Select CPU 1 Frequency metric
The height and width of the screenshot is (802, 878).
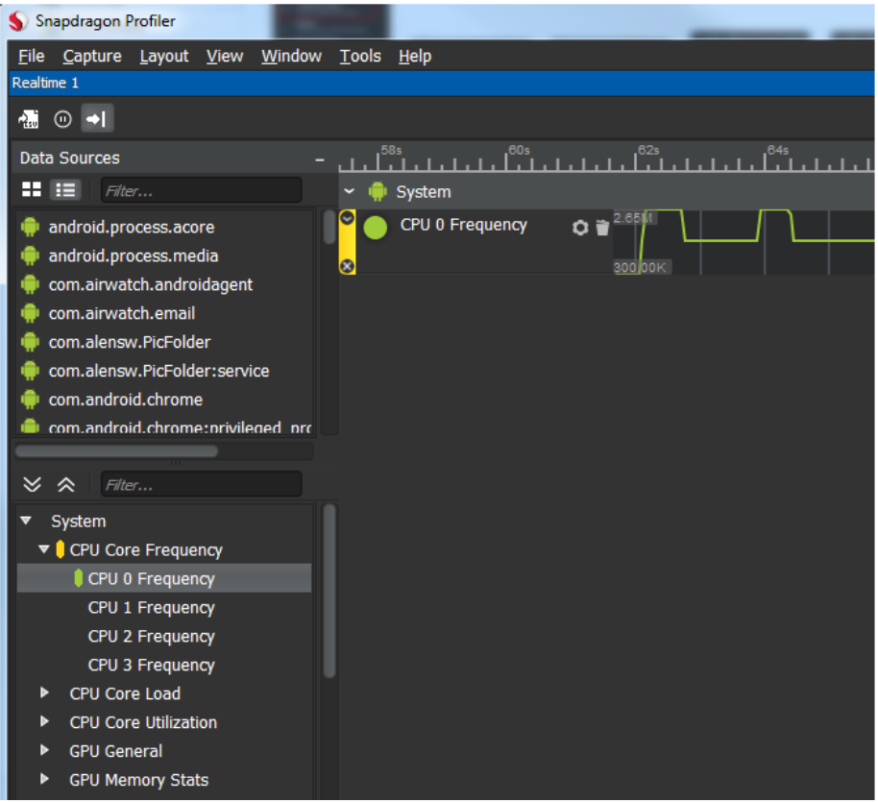[151, 607]
